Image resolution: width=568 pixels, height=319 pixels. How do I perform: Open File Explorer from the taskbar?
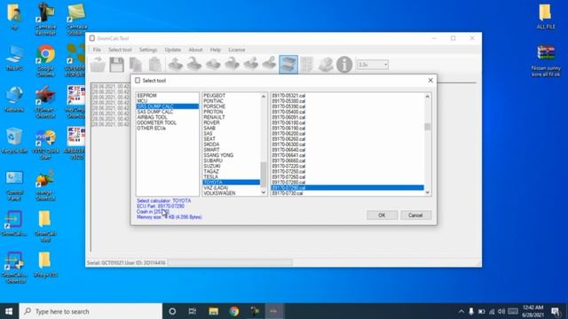tap(213, 311)
